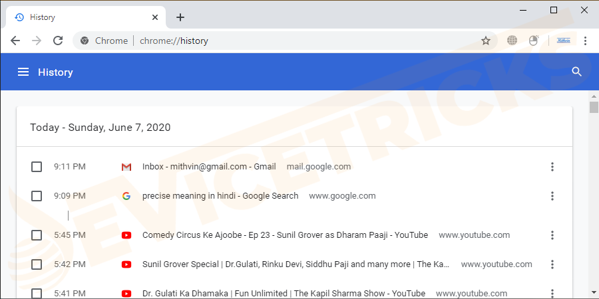Click the scrollbar down arrow
This screenshot has height=299, width=599.
click(594, 292)
